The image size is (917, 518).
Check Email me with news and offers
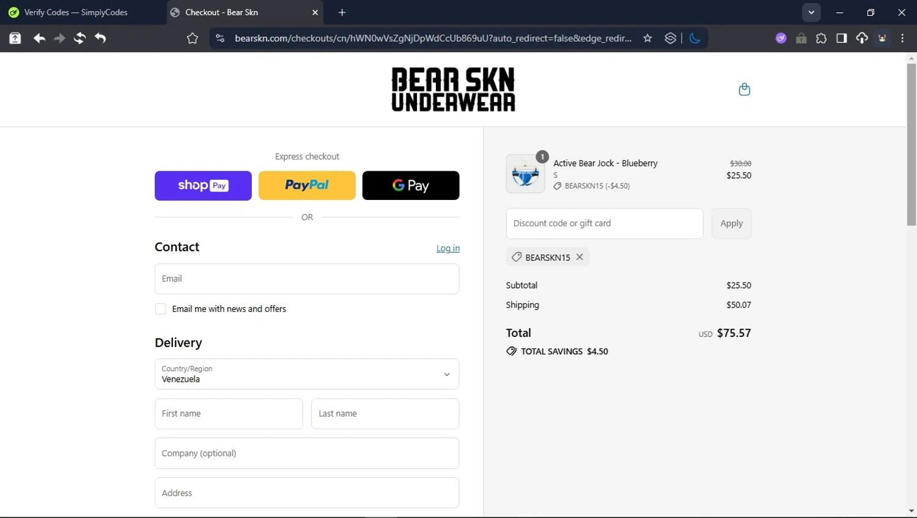pos(161,309)
